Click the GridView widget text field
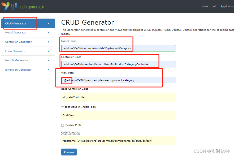Screen dimensions: 234x156 [118, 115]
